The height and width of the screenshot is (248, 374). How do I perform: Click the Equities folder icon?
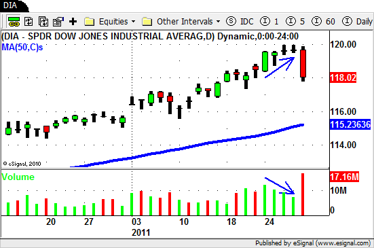[x=90, y=22]
